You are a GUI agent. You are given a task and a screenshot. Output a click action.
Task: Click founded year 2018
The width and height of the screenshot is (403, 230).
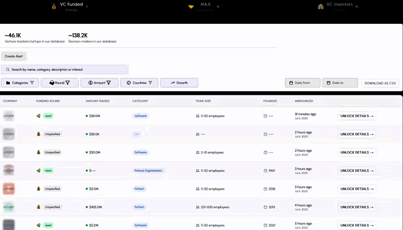[272, 189]
